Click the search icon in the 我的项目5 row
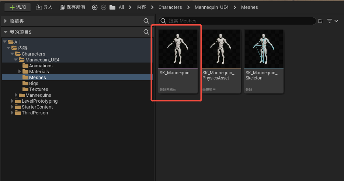Screen dimensions: 344x181 tap(146, 32)
